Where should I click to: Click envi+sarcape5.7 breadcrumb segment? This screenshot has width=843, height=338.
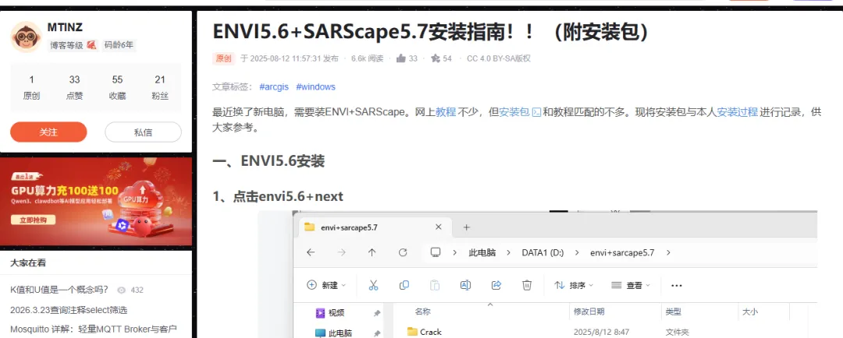point(622,252)
